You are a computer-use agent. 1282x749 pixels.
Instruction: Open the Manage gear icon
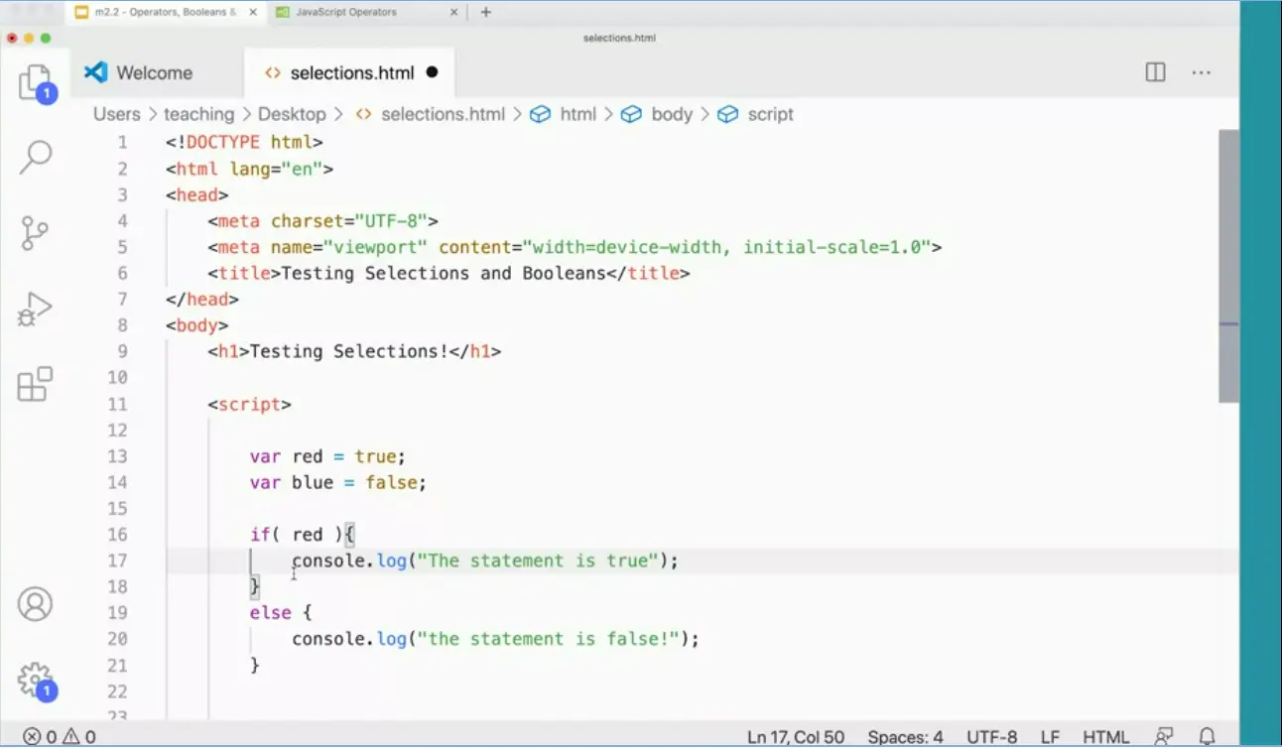[x=36, y=681]
